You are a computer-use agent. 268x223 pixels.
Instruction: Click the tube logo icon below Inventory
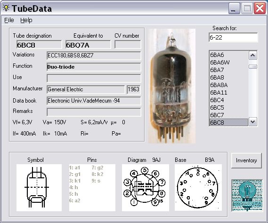click(247, 196)
